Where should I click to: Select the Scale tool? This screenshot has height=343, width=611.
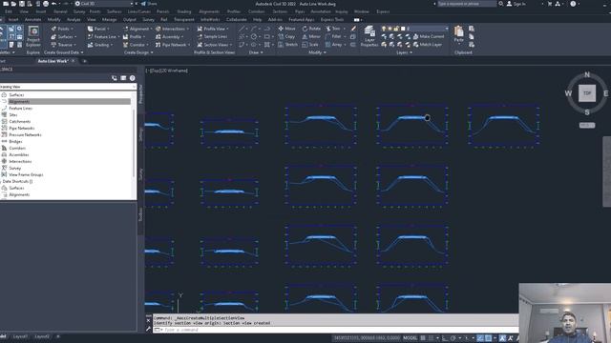(x=310, y=45)
